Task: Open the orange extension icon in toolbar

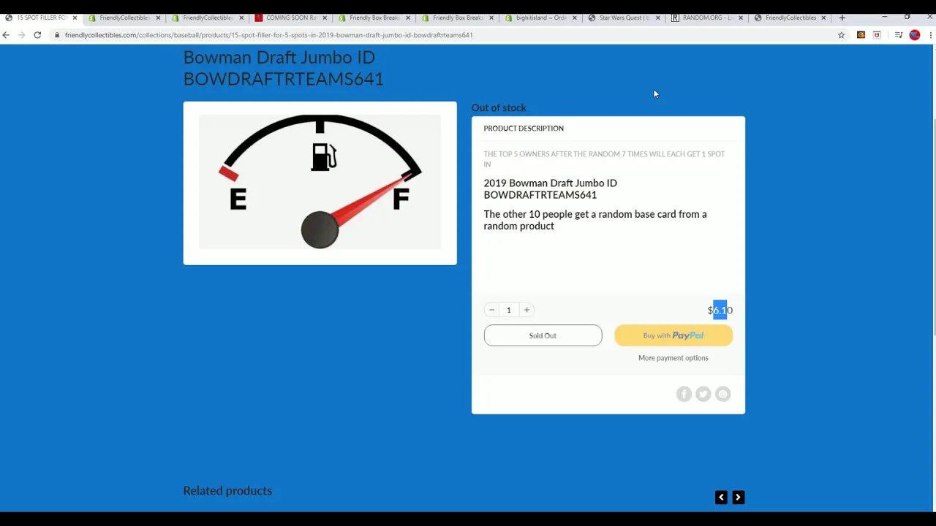Action: click(861, 35)
